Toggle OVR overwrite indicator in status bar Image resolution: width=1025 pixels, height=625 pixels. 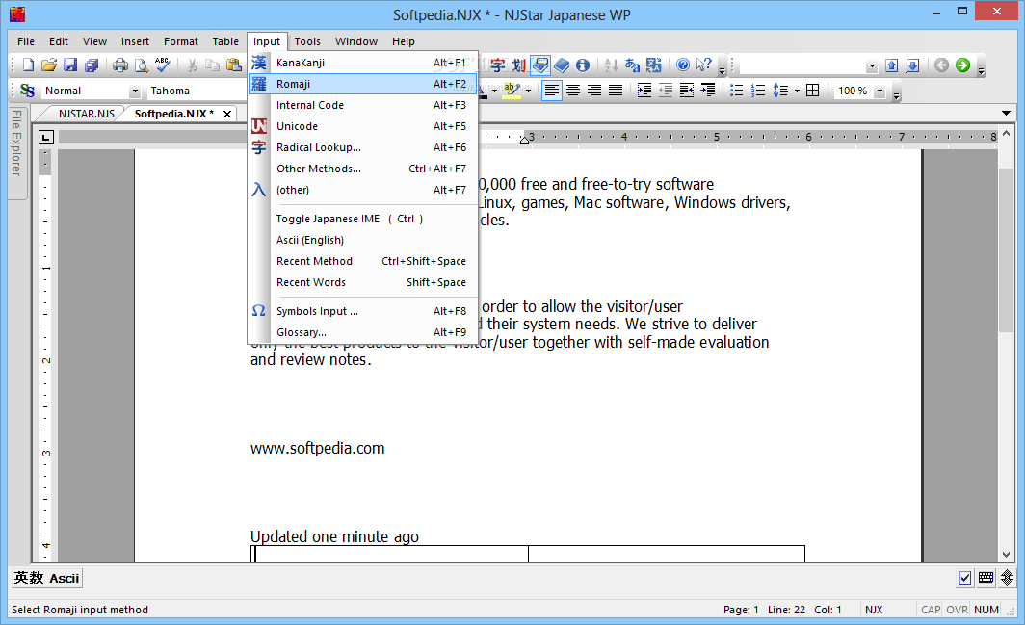coord(957,610)
